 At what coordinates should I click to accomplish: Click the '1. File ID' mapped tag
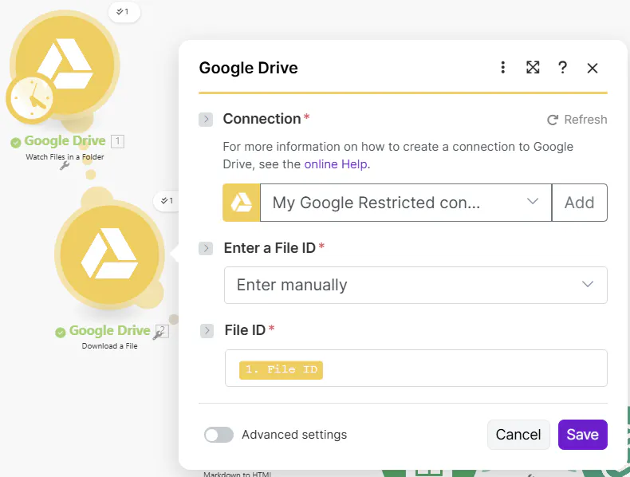(281, 369)
